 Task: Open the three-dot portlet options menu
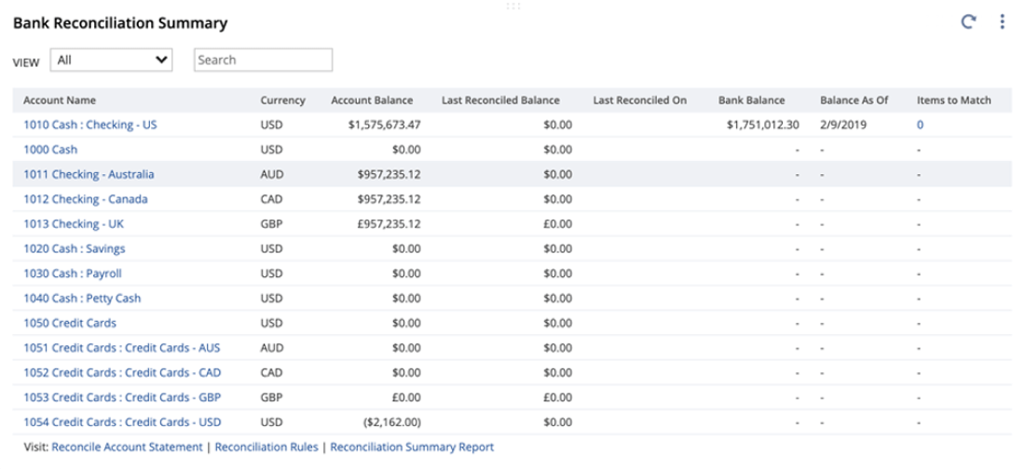coord(1002,21)
